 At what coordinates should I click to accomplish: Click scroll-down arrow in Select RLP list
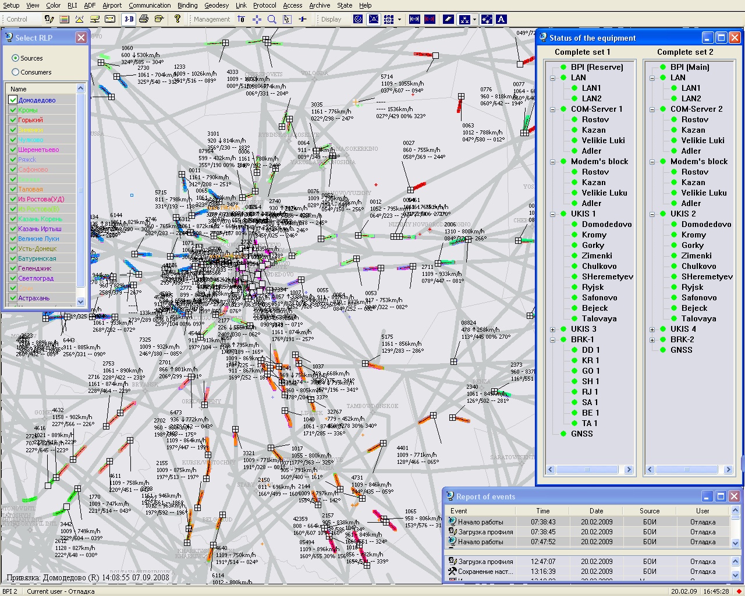81,301
